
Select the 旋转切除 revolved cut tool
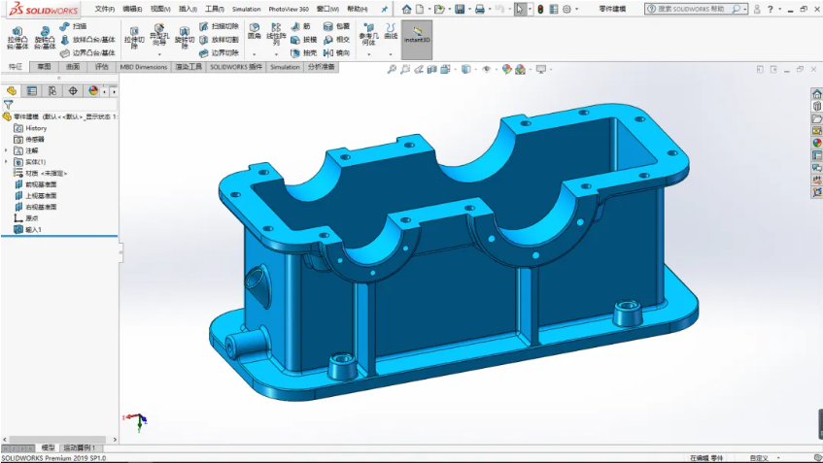click(x=185, y=39)
